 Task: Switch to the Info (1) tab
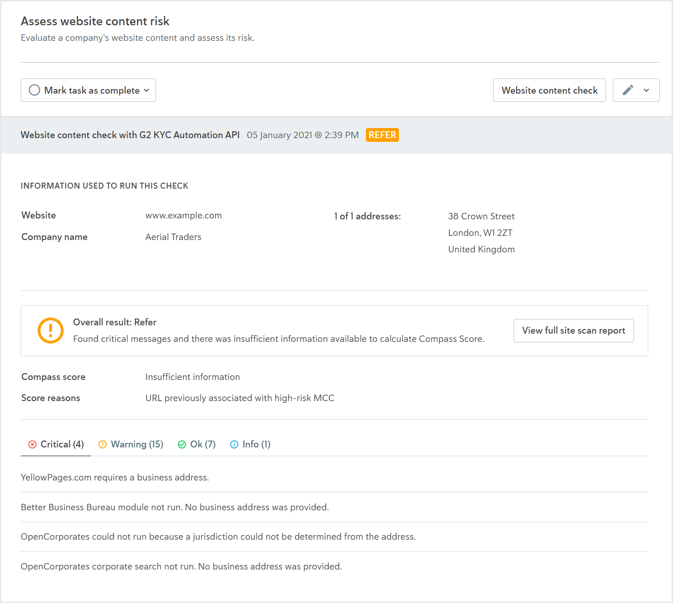(x=251, y=444)
